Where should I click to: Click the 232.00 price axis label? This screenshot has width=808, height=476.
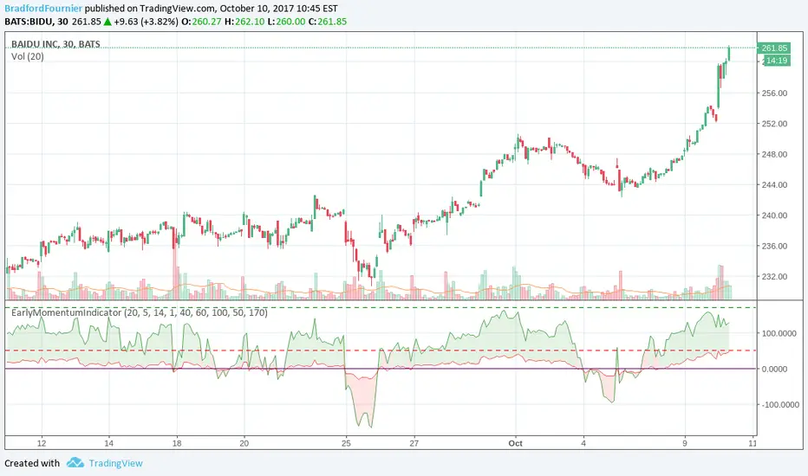774,277
